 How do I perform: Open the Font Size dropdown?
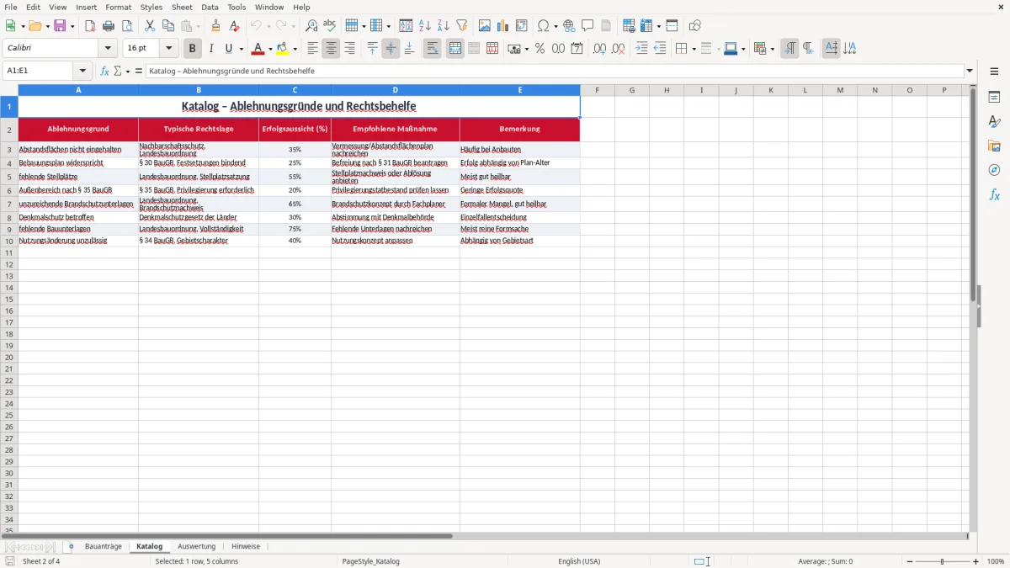(169, 49)
